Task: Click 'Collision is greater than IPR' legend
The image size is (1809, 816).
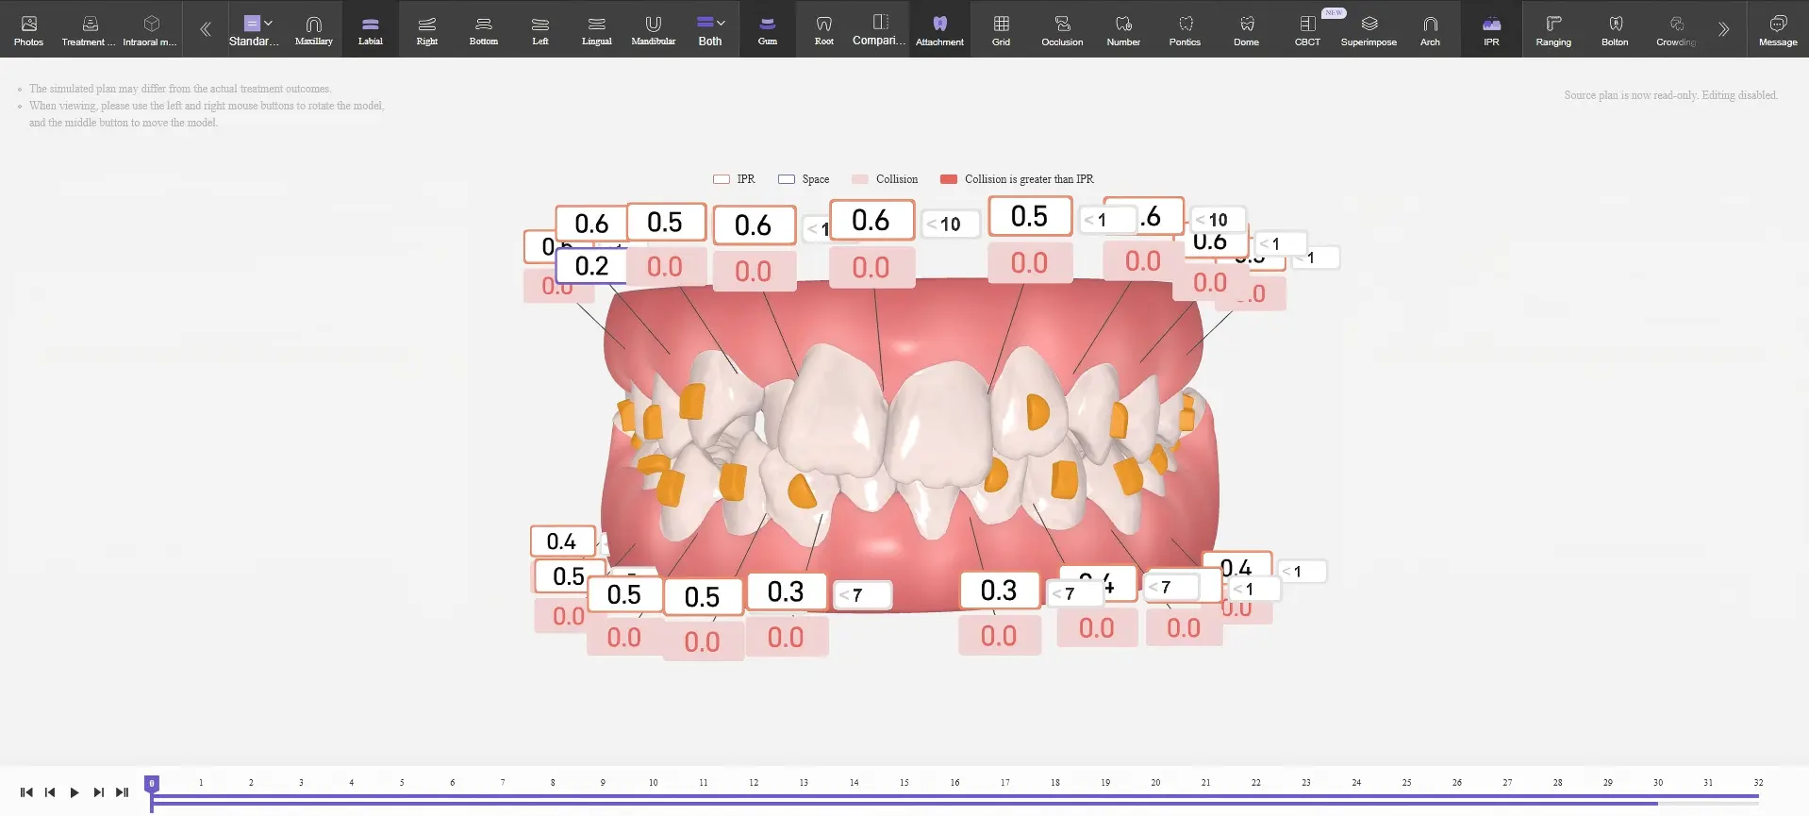Action: coord(1018,179)
